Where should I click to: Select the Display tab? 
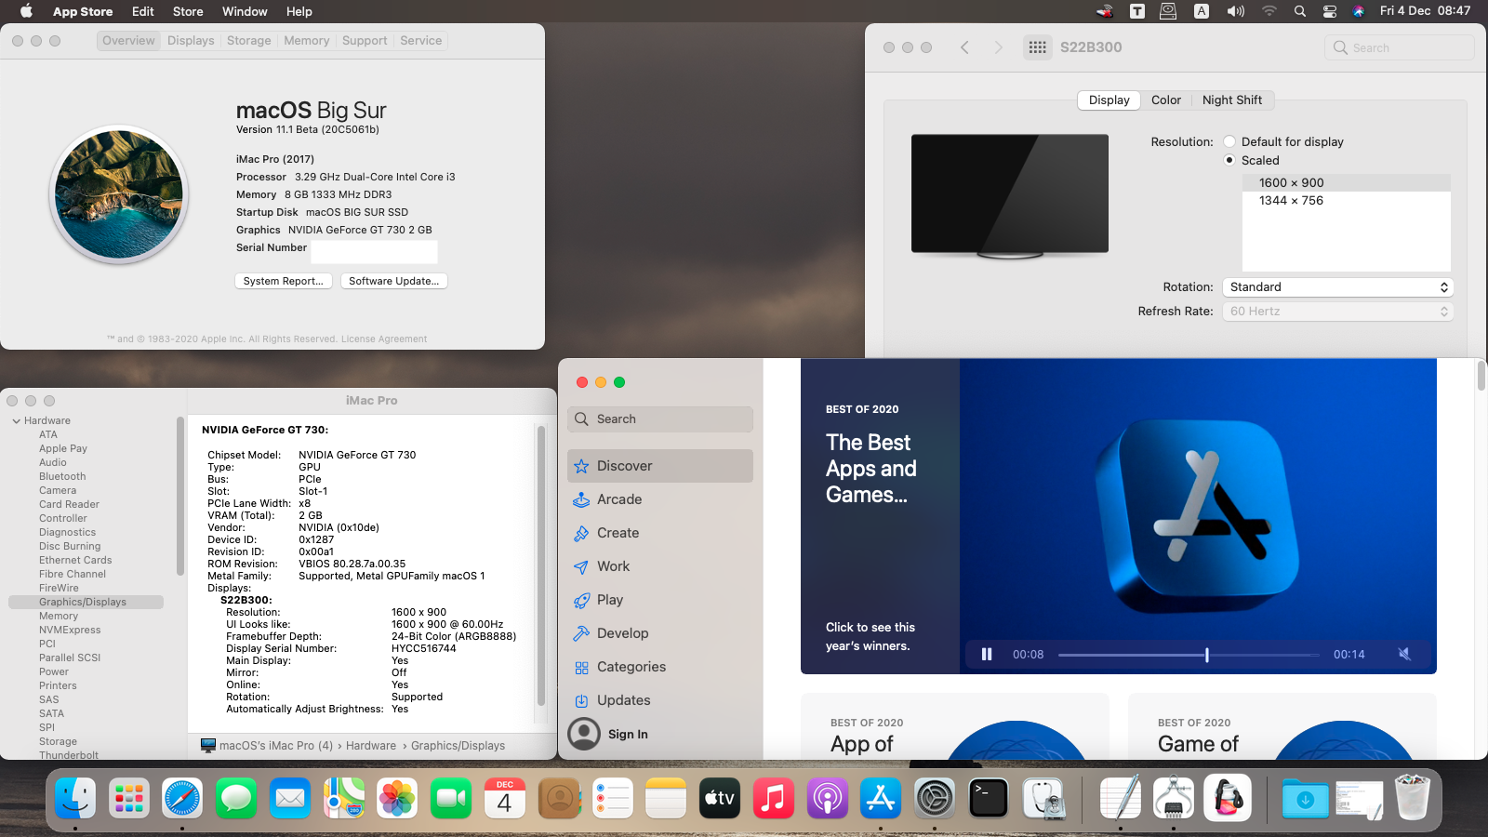point(1109,100)
